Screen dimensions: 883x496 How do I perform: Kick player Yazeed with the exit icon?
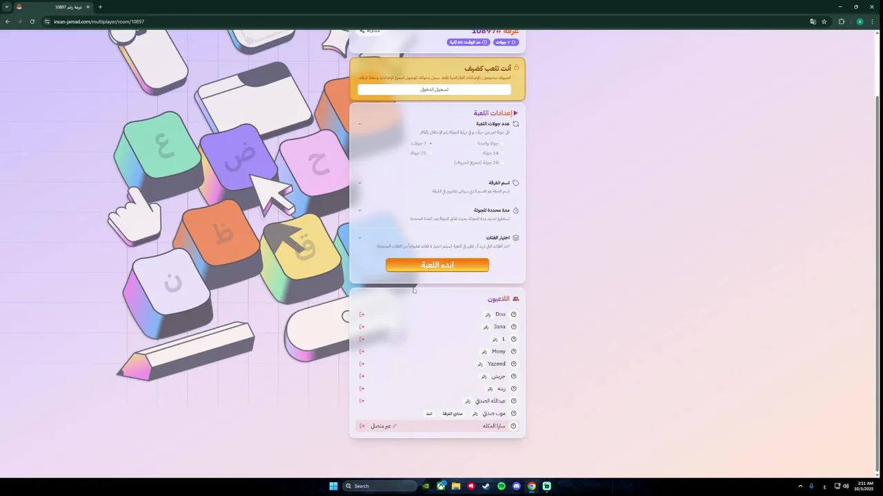click(x=361, y=364)
